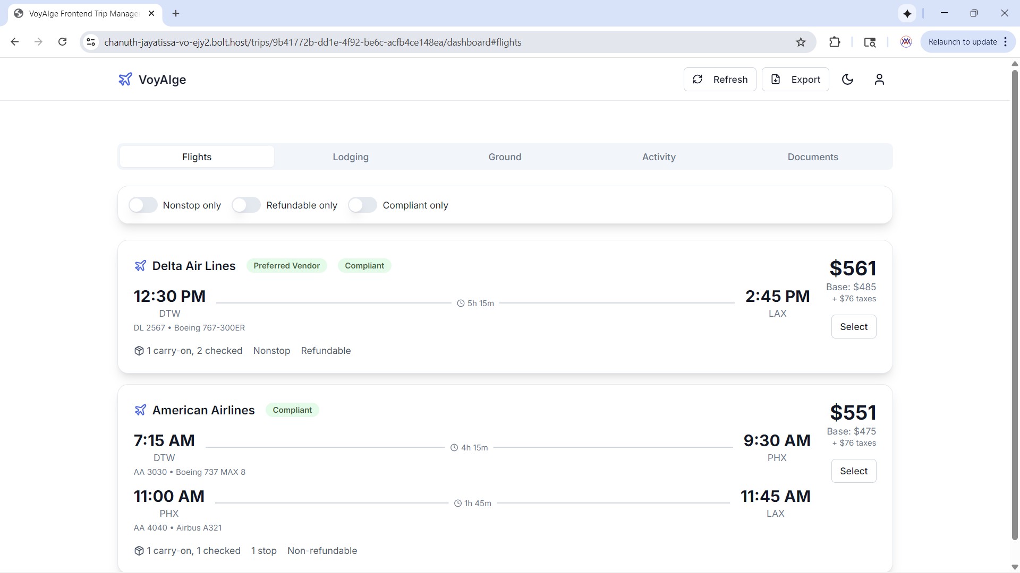Switch to the Lodging tab
Image resolution: width=1020 pixels, height=573 pixels.
pos(351,157)
